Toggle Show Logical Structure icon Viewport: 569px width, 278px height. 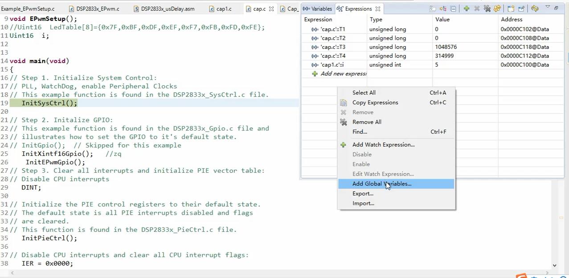(443, 8)
